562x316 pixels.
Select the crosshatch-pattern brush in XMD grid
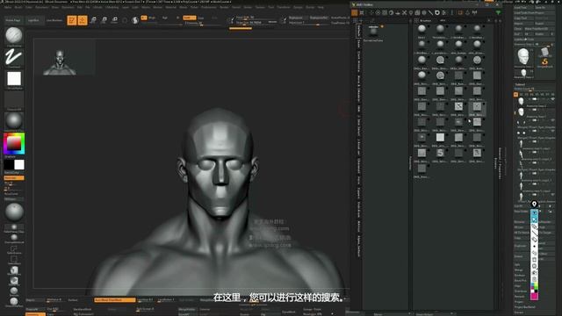tap(458, 106)
